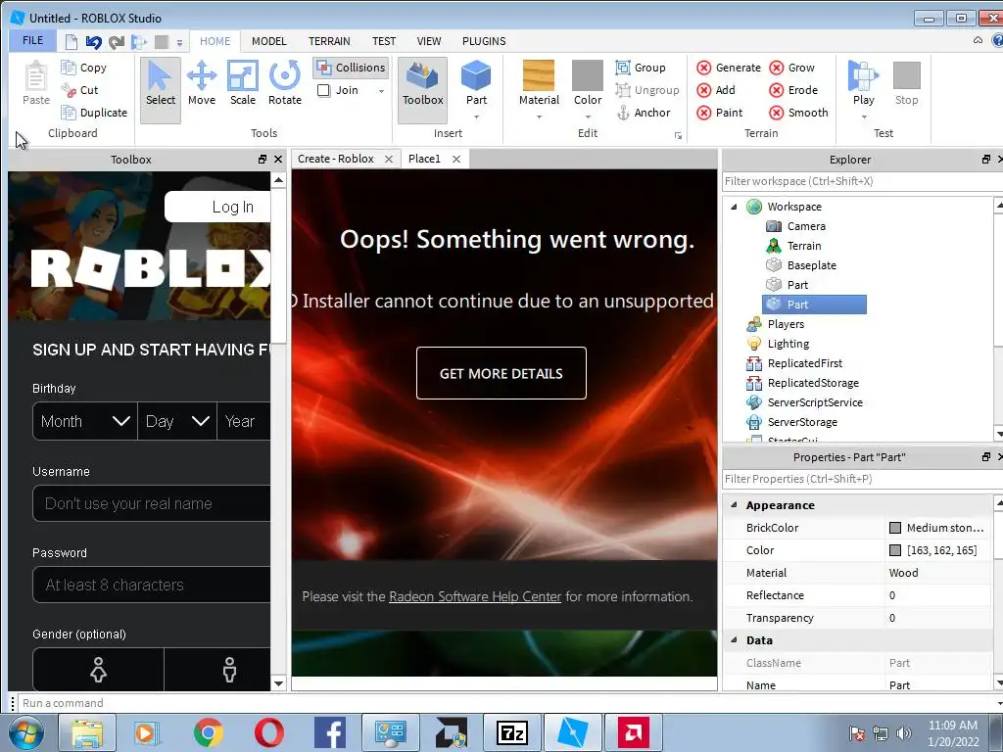The width and height of the screenshot is (1003, 752).
Task: Switch to the MODEL ribbon tab
Action: [268, 41]
